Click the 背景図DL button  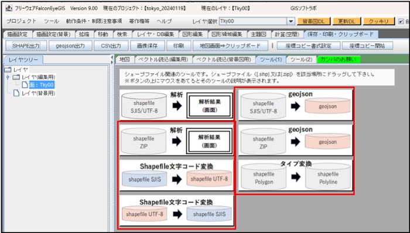pos(314,22)
